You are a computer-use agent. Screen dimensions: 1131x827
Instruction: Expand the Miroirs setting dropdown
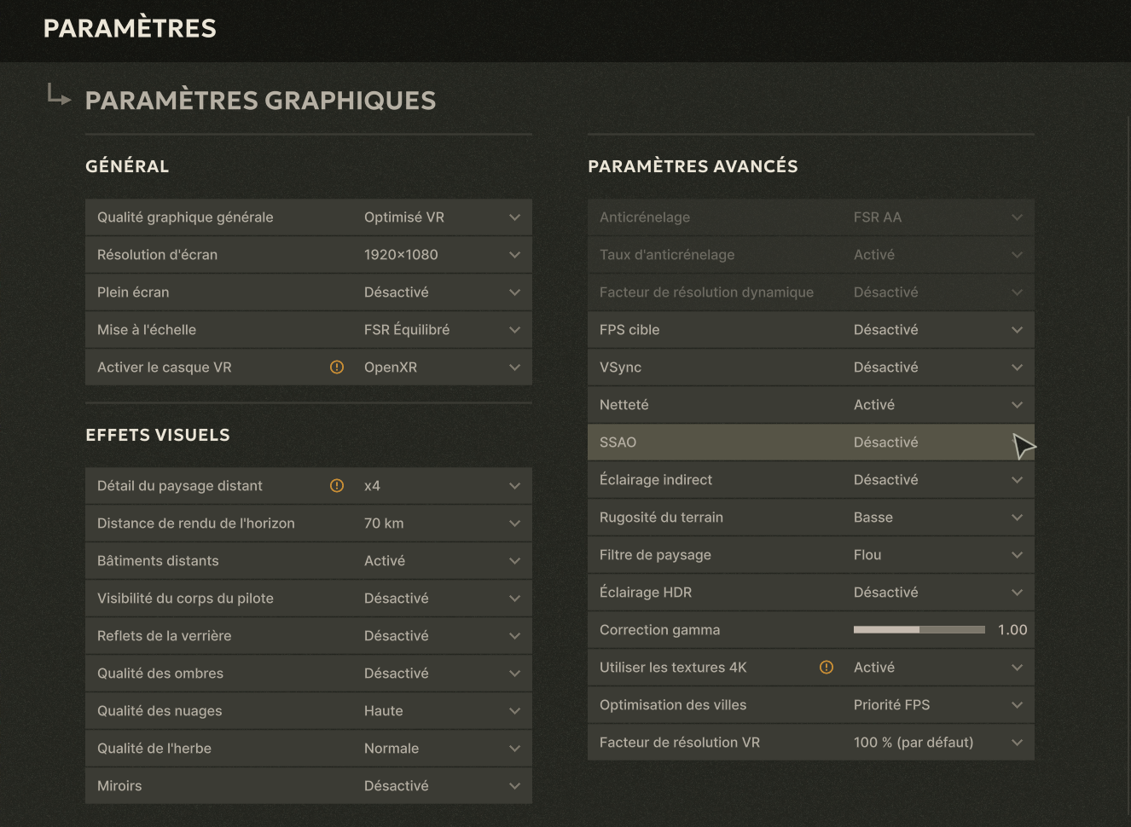coord(309,786)
